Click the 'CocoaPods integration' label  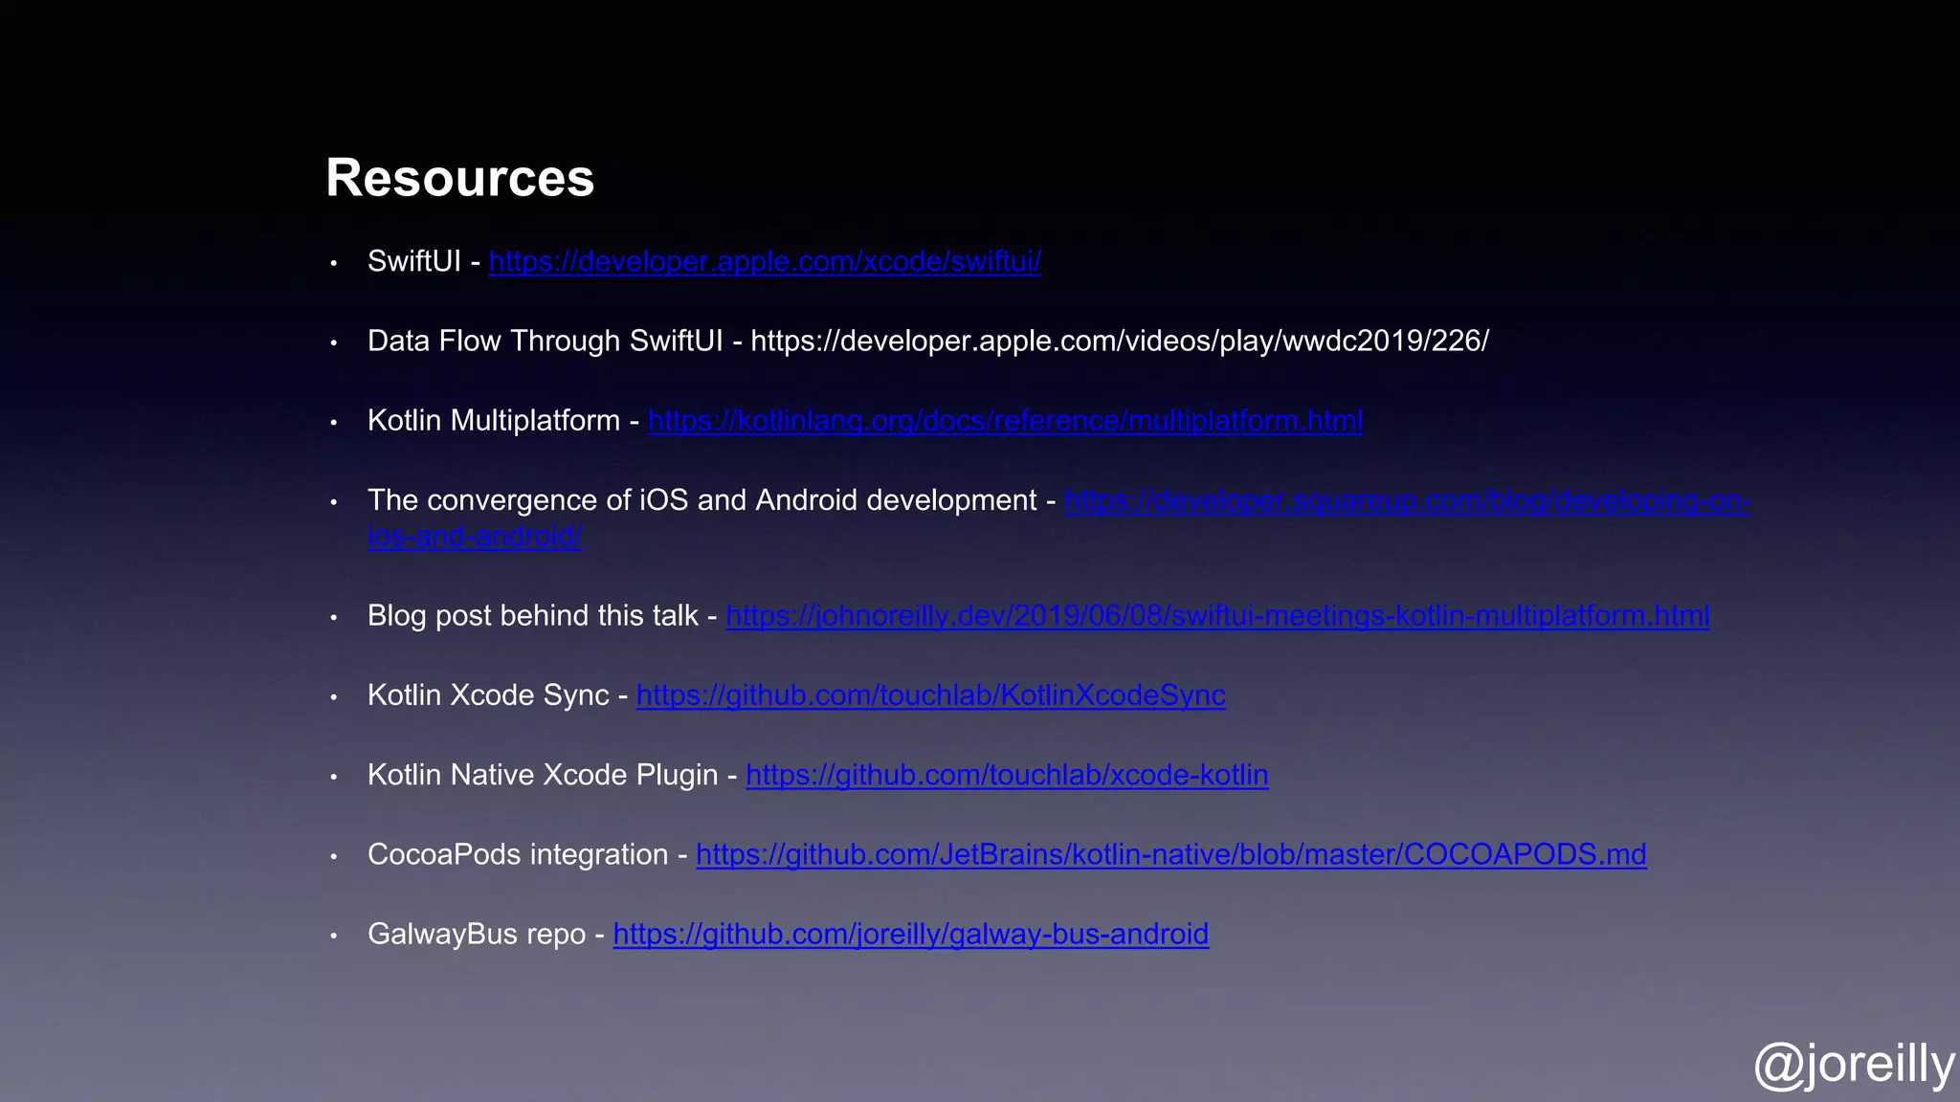518,854
